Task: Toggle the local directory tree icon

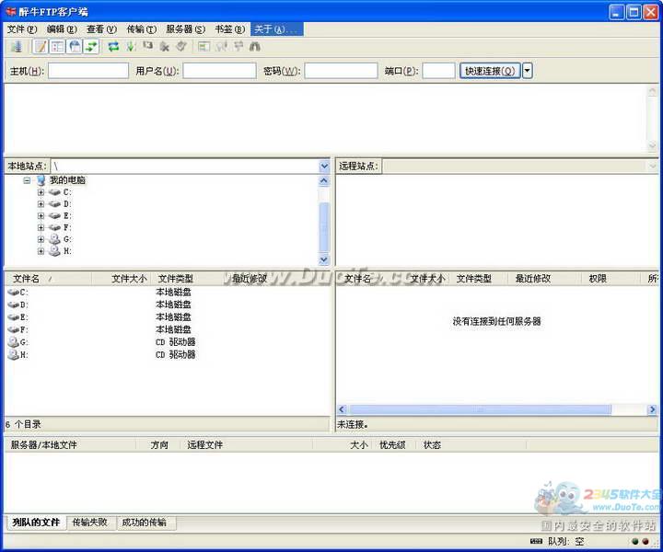Action: click(x=57, y=46)
